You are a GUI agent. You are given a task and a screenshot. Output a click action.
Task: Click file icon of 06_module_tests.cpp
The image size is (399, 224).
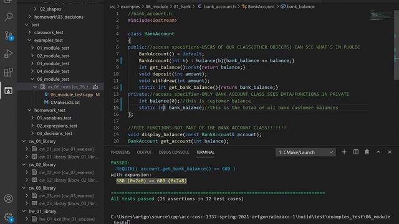click(x=46, y=95)
